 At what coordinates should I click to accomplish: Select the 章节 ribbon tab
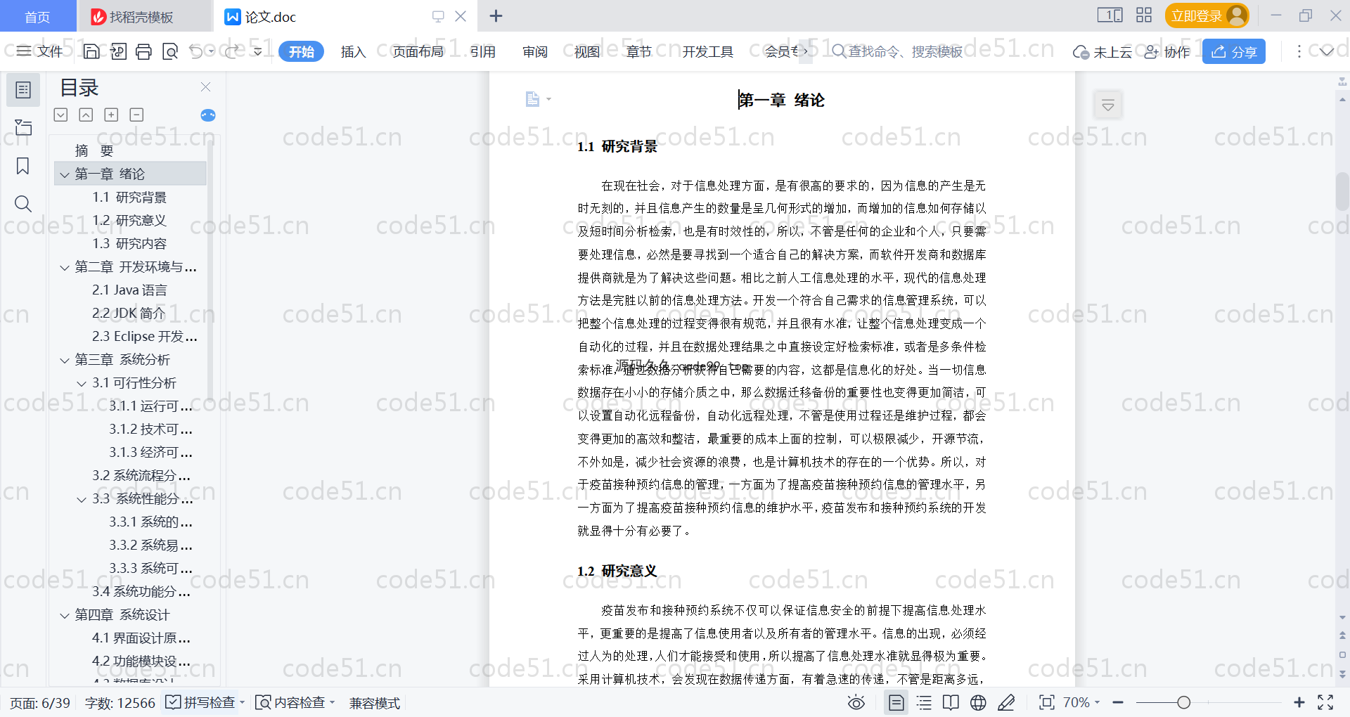click(639, 51)
